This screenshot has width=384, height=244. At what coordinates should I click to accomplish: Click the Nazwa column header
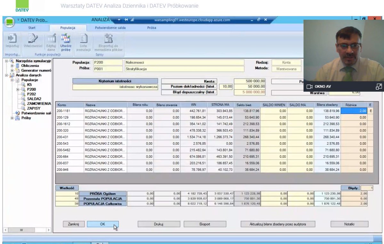click(x=106, y=105)
